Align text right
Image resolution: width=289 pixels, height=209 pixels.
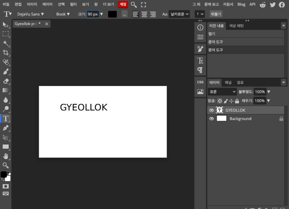click(153, 14)
